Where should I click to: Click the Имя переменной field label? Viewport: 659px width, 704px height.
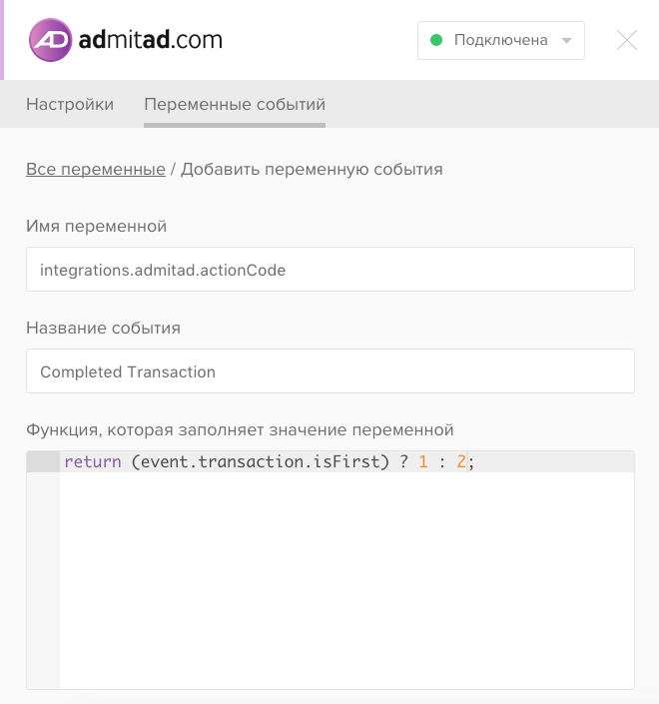[x=96, y=226]
